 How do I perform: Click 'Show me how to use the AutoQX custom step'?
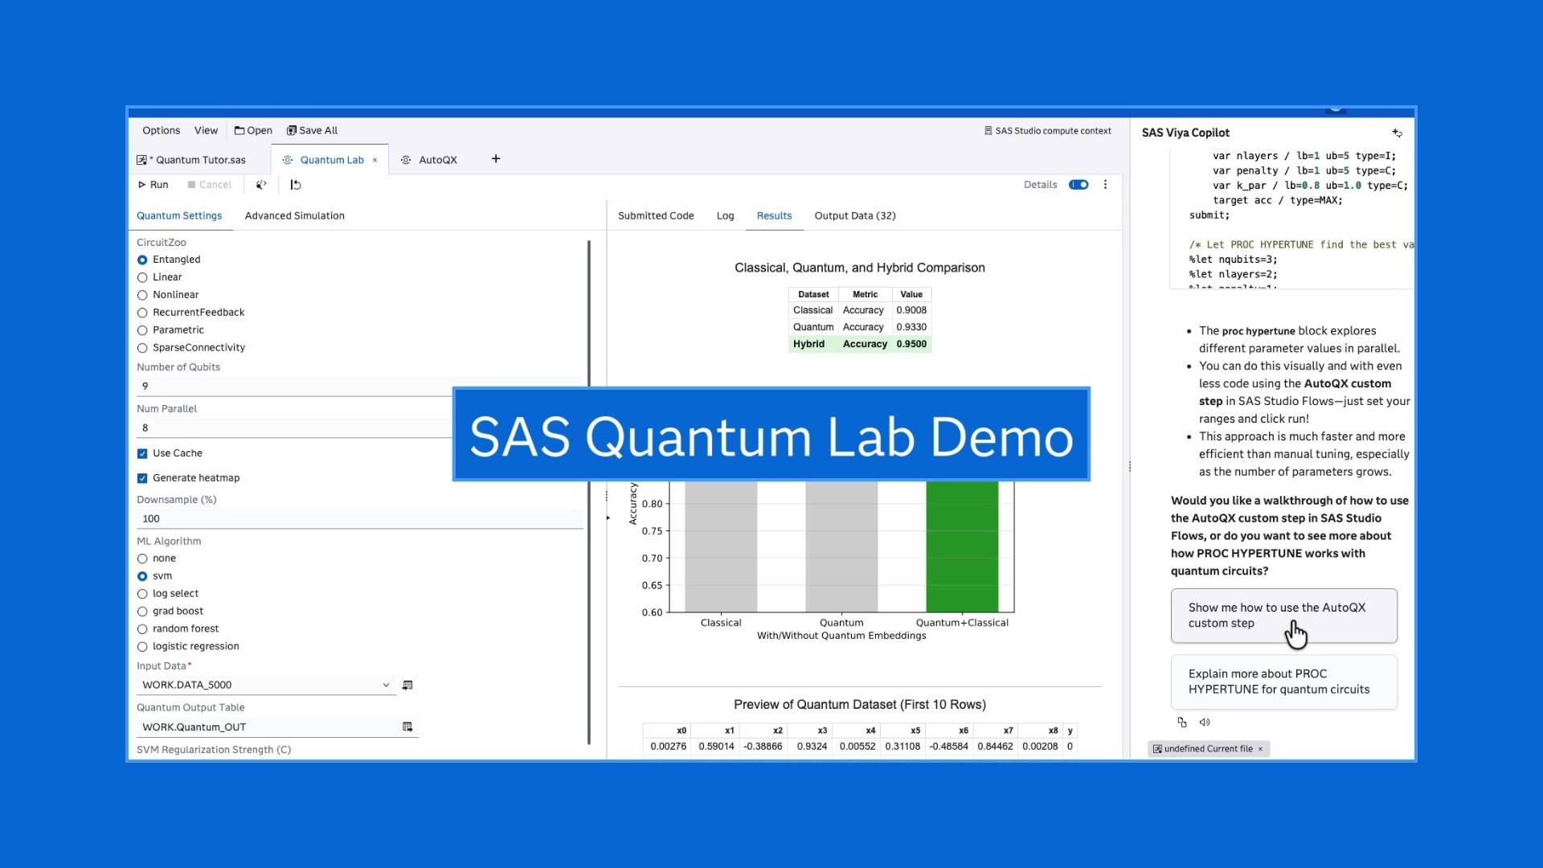coord(1283,616)
